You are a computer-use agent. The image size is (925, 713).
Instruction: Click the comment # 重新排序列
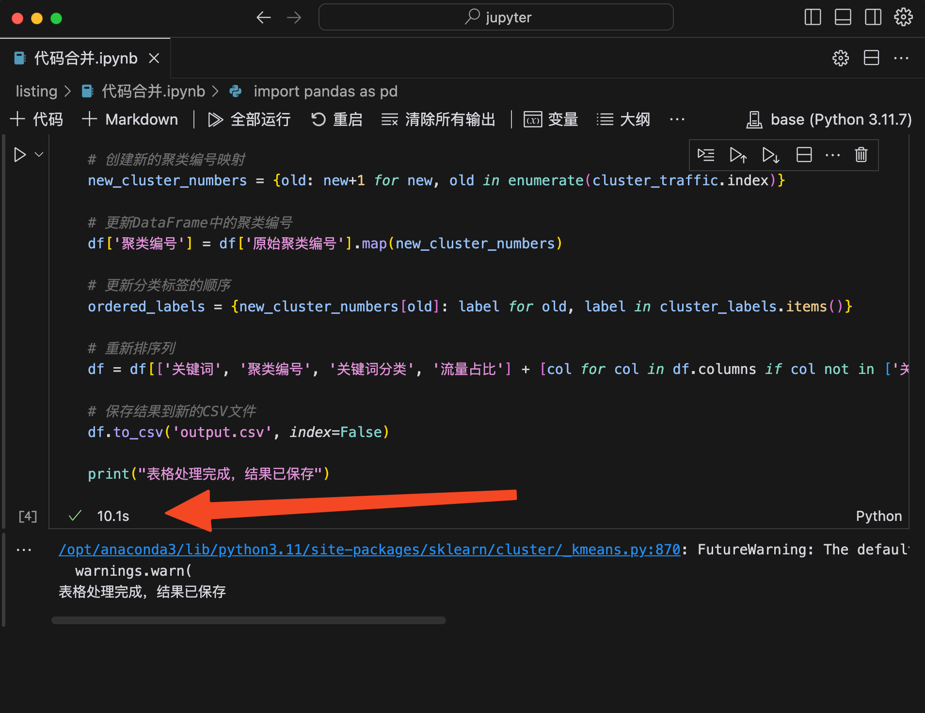131,348
